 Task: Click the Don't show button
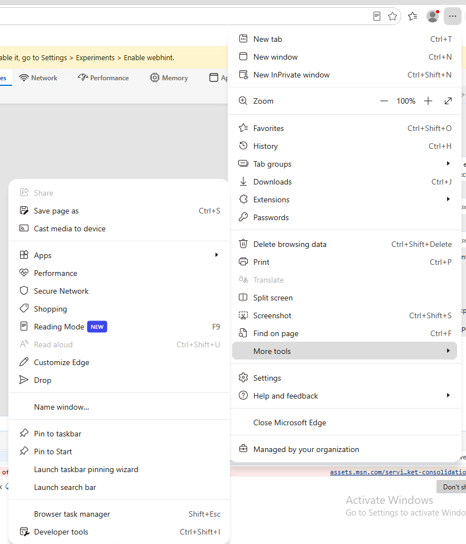coord(451,487)
